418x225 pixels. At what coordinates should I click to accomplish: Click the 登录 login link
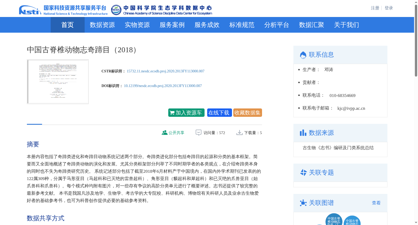(389, 8)
